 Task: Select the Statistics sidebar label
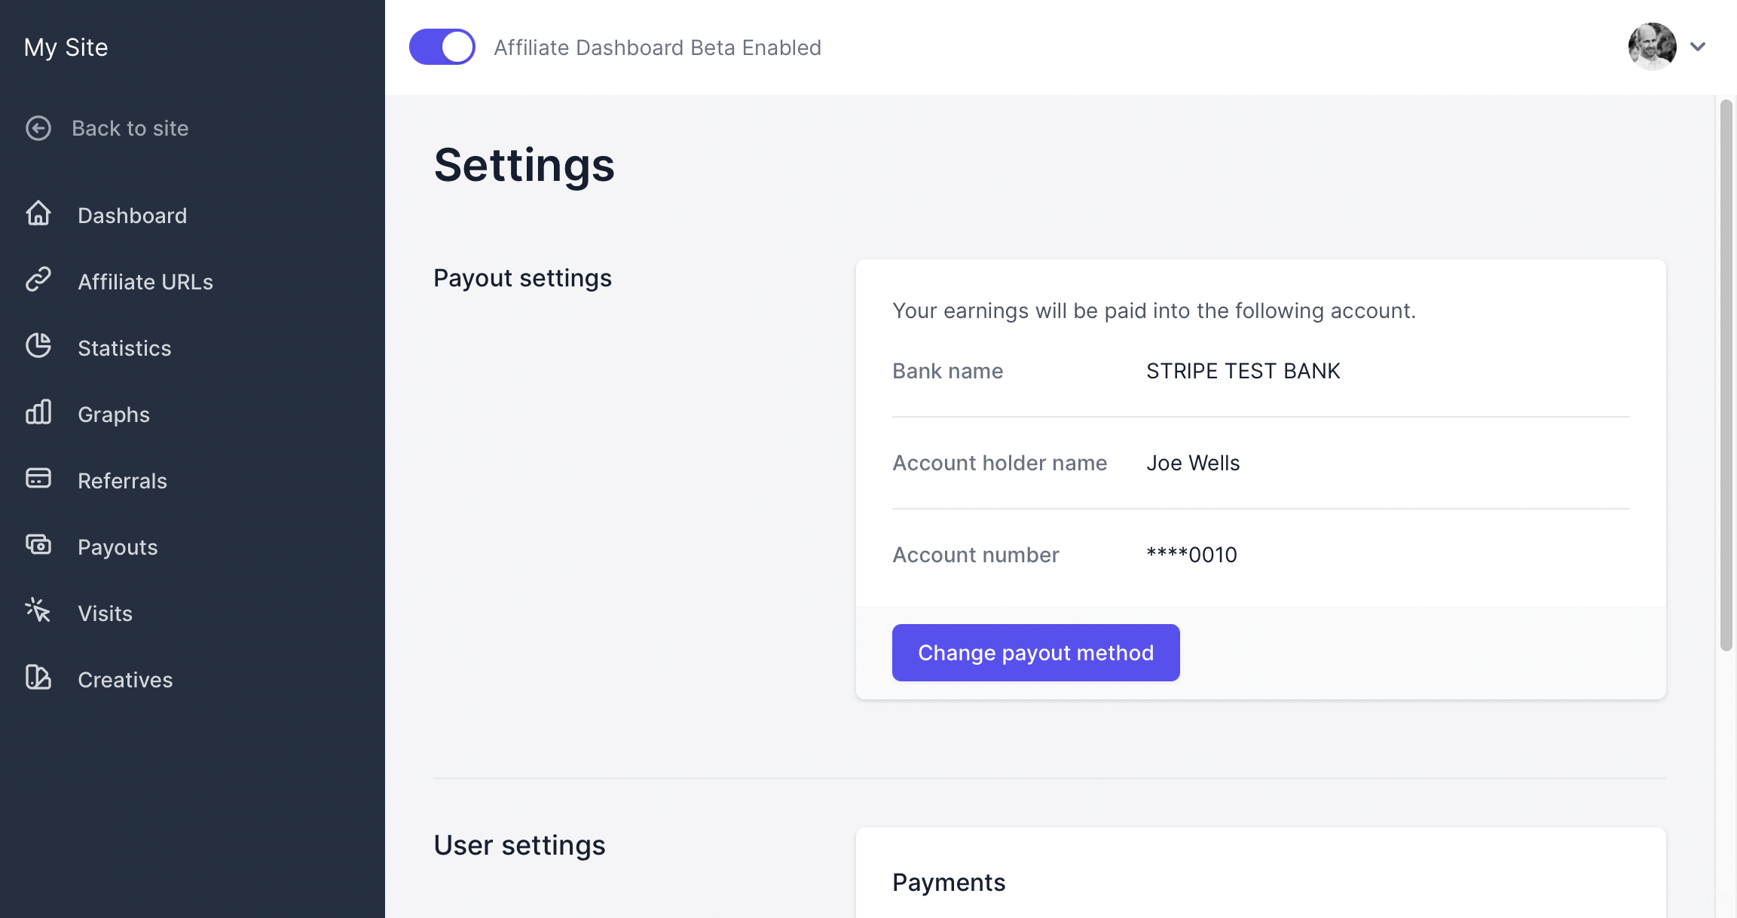pos(124,348)
